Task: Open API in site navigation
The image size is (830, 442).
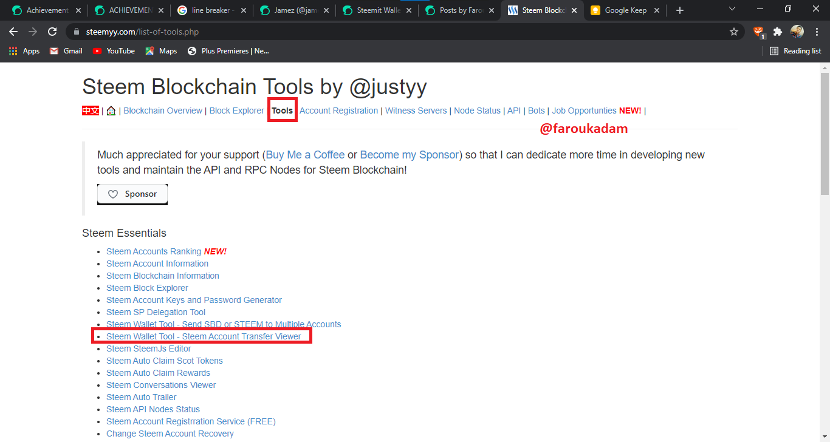Action: tap(514, 110)
